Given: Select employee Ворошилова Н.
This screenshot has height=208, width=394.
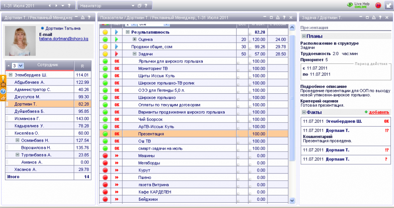Looking at the screenshot, I should (36, 148).
